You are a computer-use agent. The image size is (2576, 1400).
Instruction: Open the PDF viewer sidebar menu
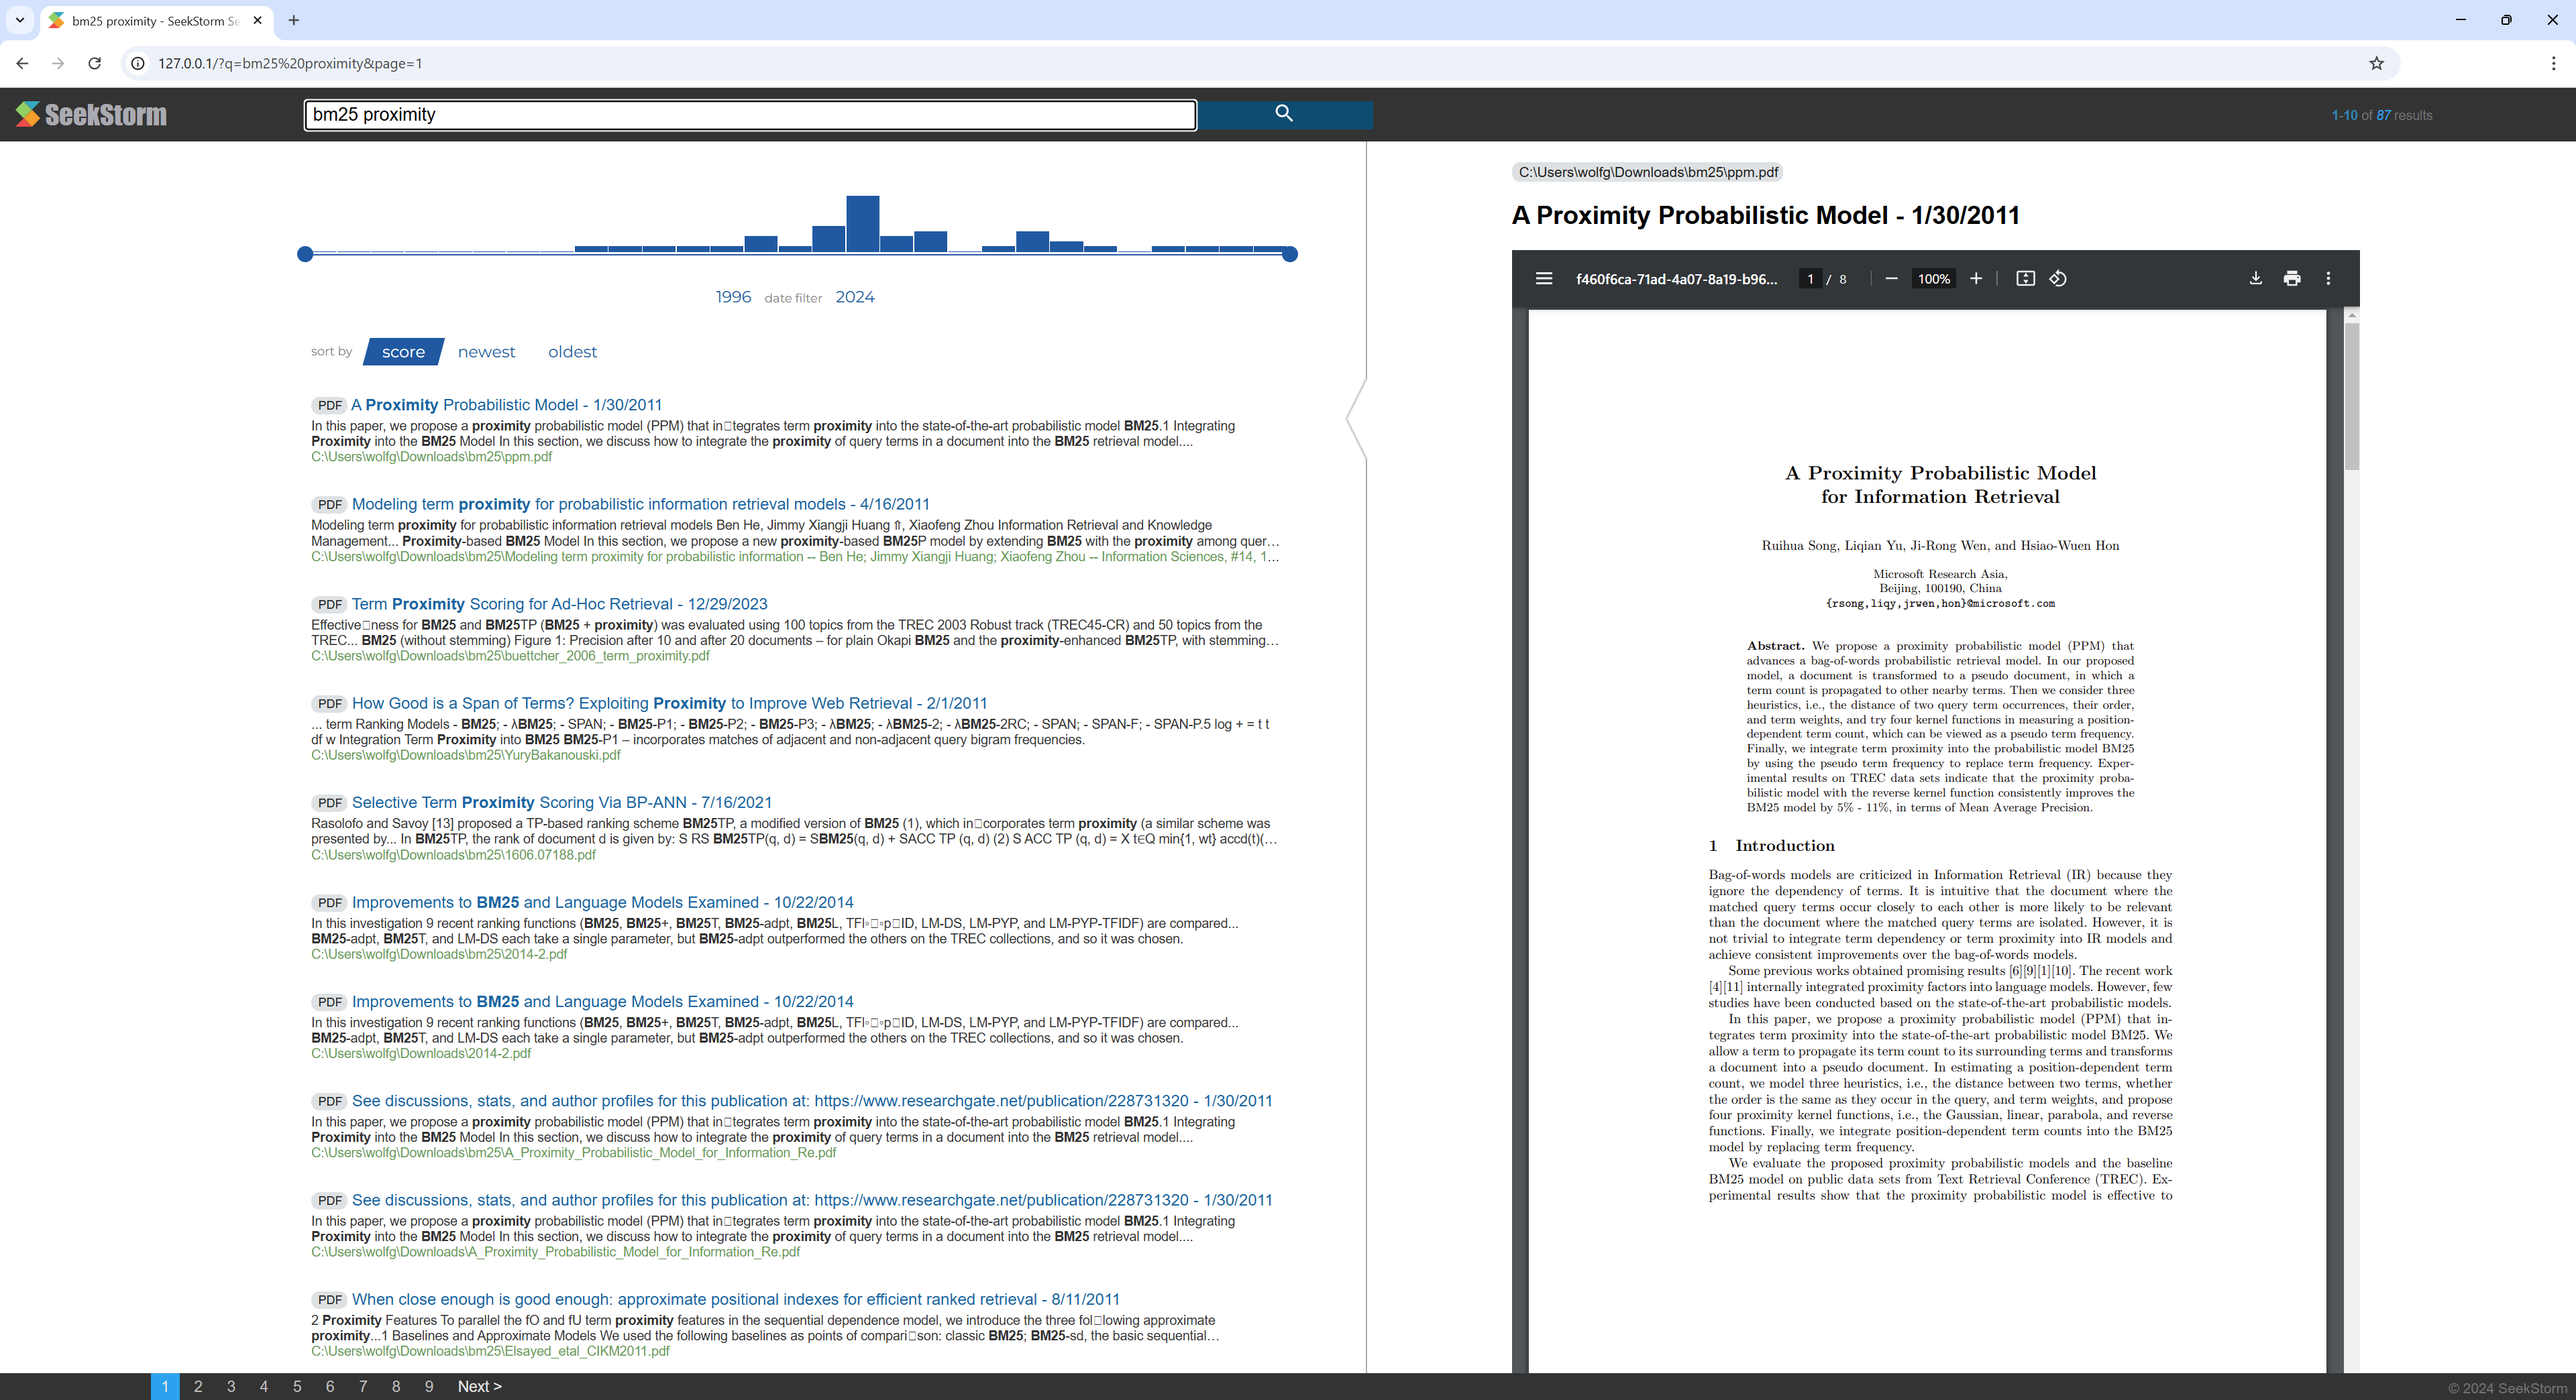point(1544,279)
